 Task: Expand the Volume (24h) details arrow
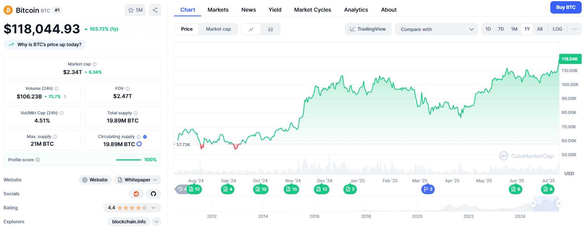[x=65, y=97]
